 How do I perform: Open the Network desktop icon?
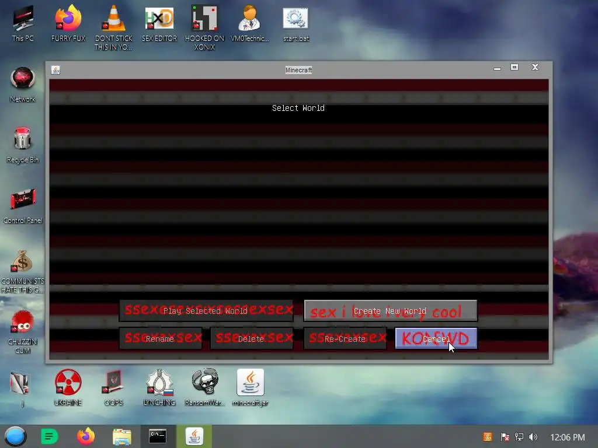click(23, 85)
